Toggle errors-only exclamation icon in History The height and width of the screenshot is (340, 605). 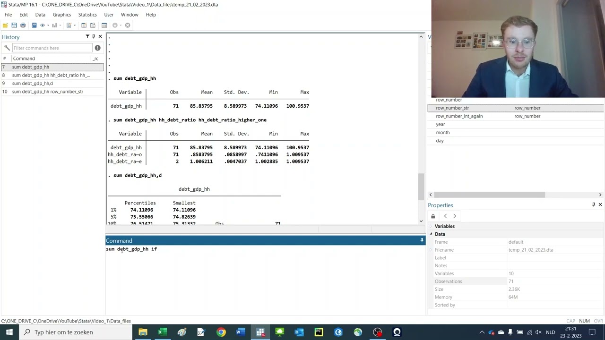coord(97,48)
